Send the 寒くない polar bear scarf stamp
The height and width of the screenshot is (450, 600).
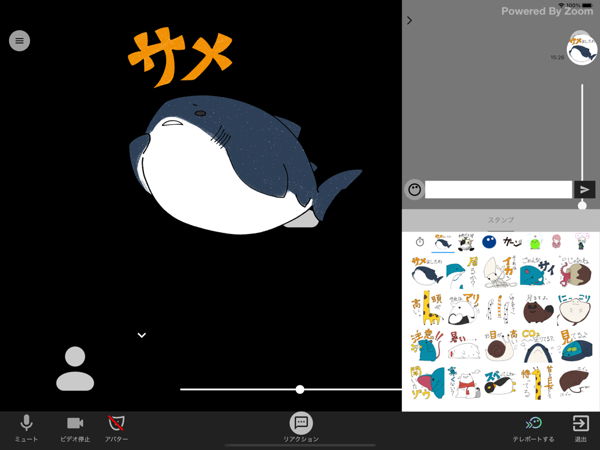point(464,383)
